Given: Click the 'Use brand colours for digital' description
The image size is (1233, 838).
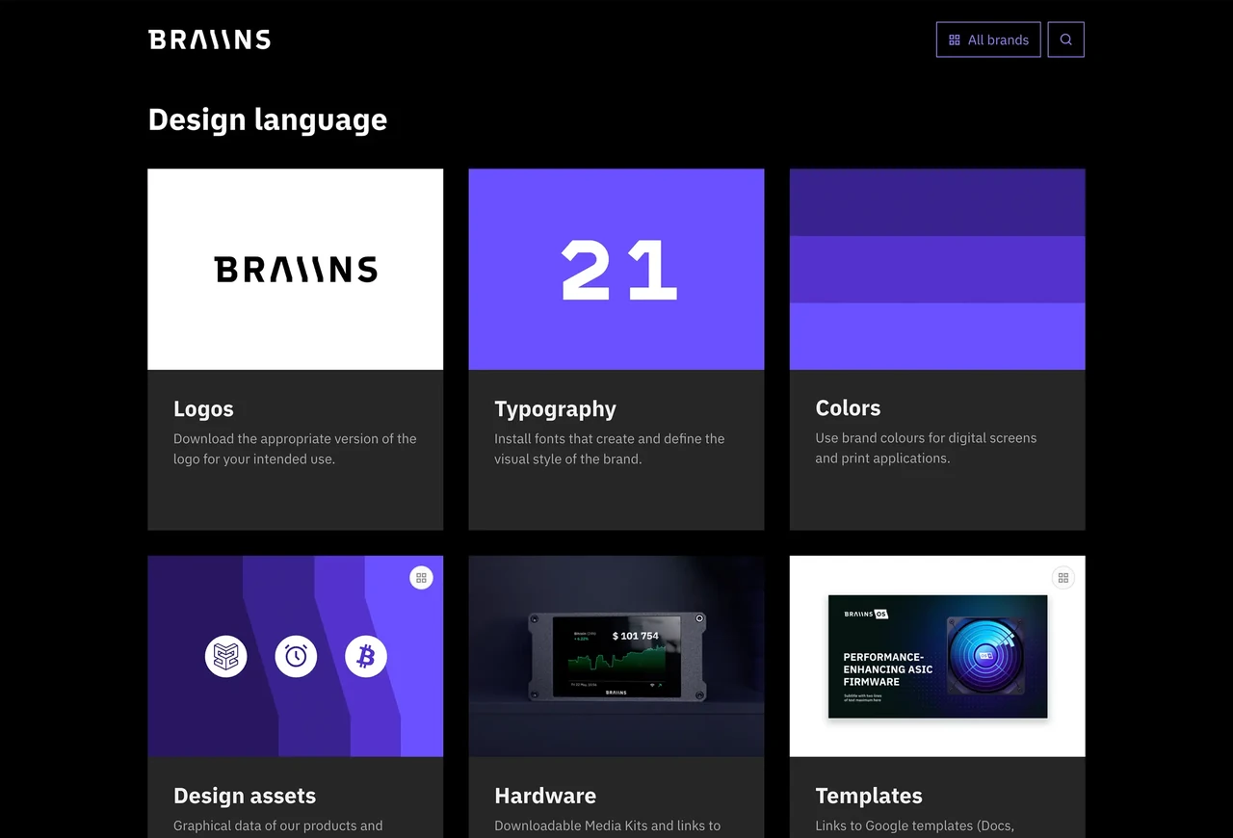Looking at the screenshot, I should 927,448.
